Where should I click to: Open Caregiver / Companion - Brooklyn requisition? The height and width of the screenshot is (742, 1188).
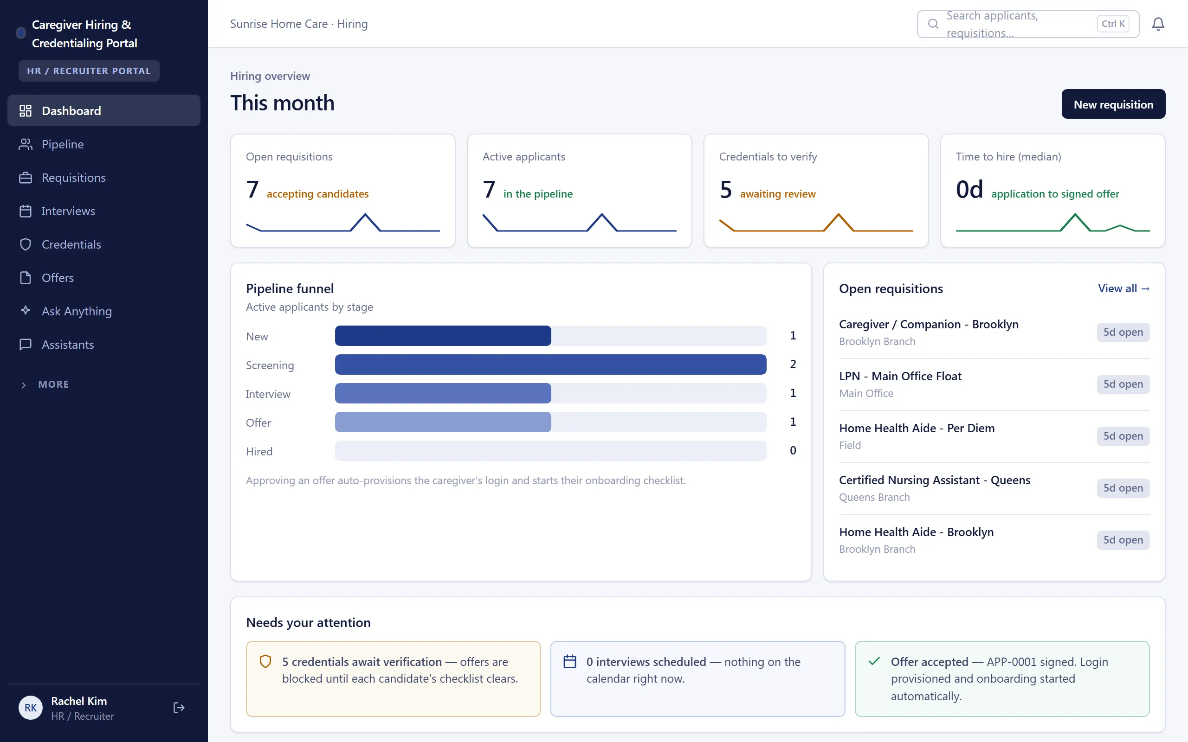994,332
